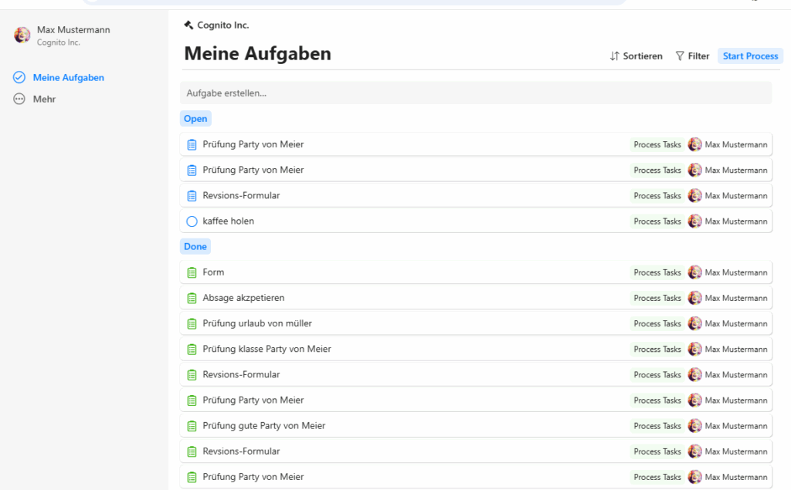
Task: Click Max Mustermann's profile avatar in the sidebar
Action: click(22, 35)
